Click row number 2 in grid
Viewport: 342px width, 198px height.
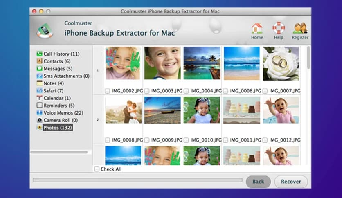pyautogui.click(x=98, y=120)
